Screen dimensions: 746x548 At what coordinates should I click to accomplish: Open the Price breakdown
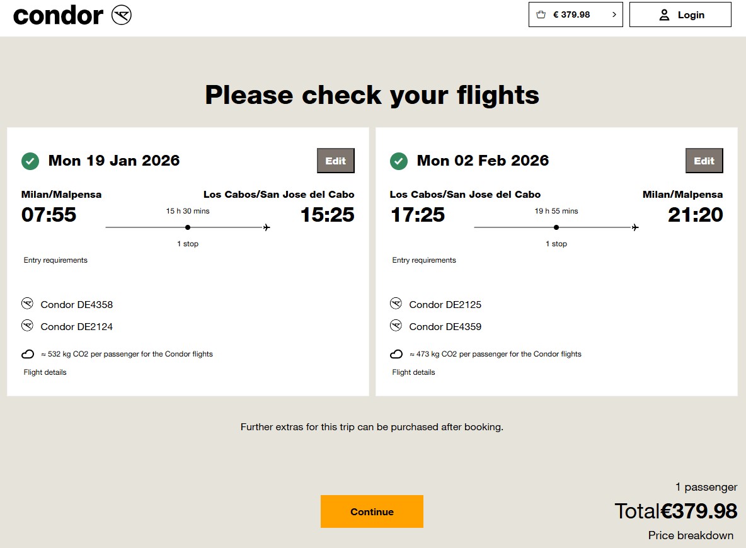coord(691,535)
